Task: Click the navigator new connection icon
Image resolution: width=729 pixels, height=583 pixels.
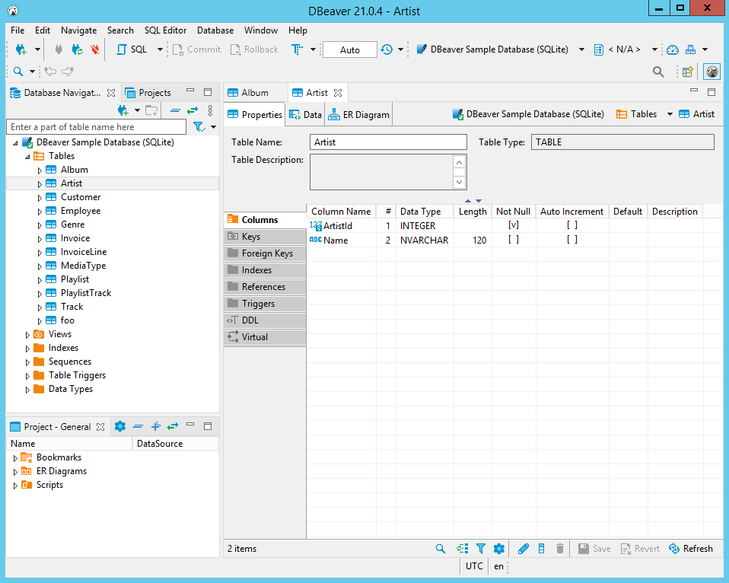Action: pos(123,110)
